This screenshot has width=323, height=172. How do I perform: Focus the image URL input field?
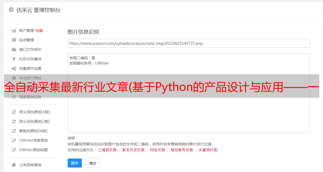tap(188, 43)
